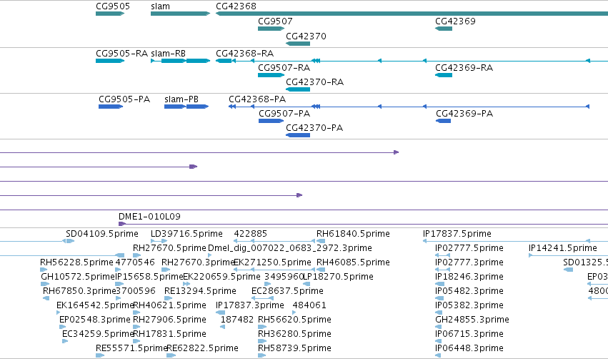Click the RH27670.5prime EST label
This screenshot has width=608, height=359.
point(169,247)
